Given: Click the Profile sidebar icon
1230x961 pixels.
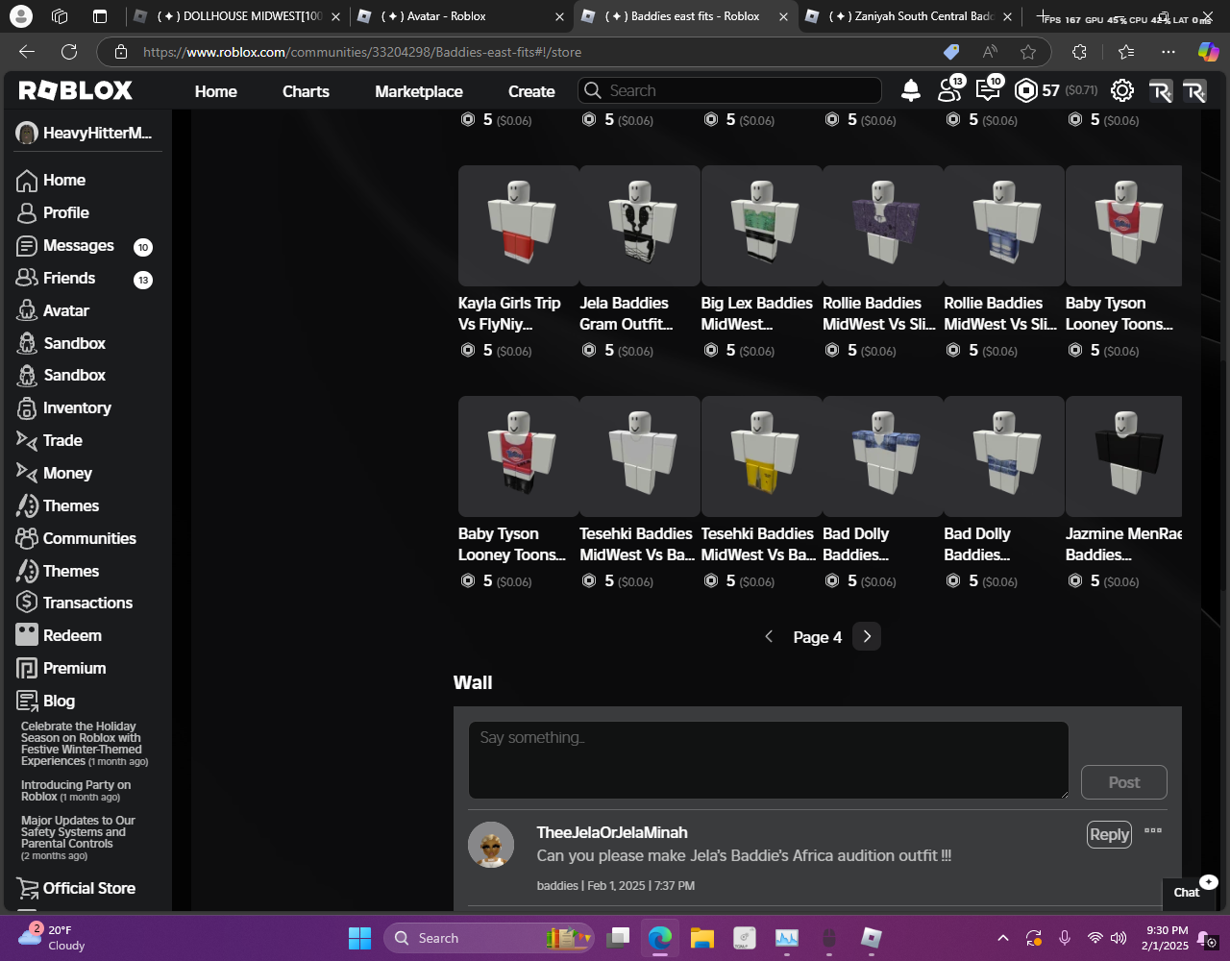Looking at the screenshot, I should (27, 213).
